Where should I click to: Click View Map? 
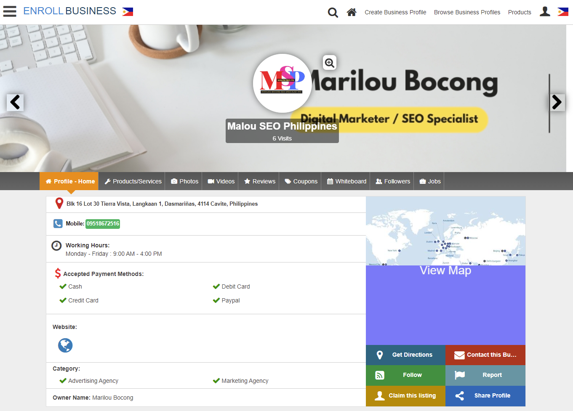445,270
